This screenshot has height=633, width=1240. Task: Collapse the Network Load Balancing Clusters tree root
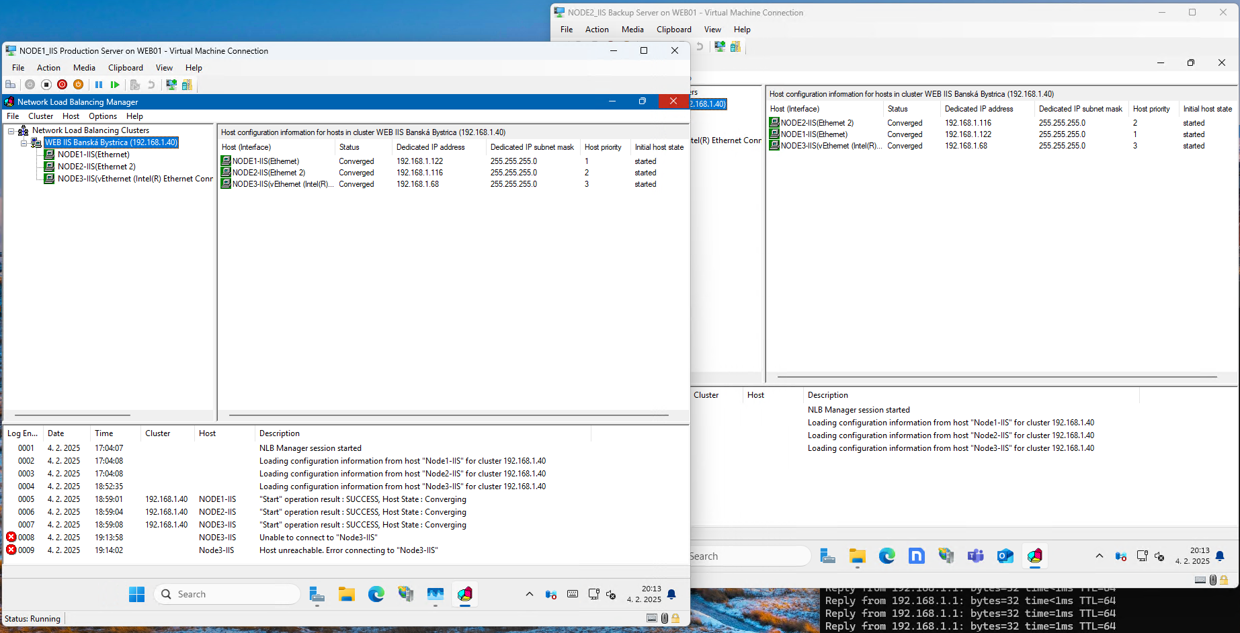pos(11,131)
